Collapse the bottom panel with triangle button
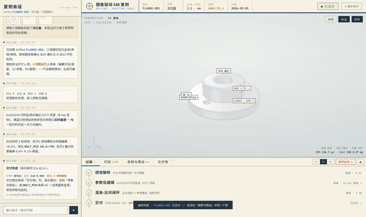 click(360, 162)
